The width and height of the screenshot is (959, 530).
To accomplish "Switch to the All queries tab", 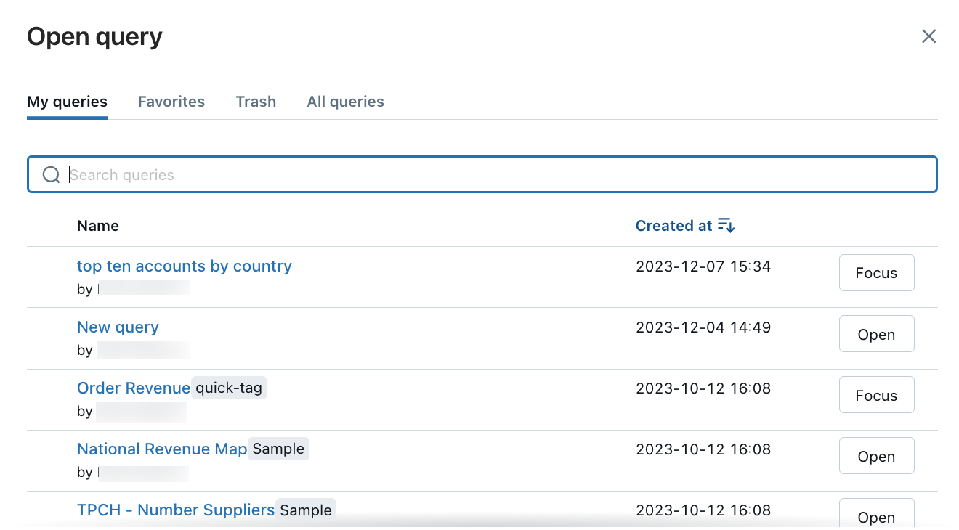I will pyautogui.click(x=345, y=102).
